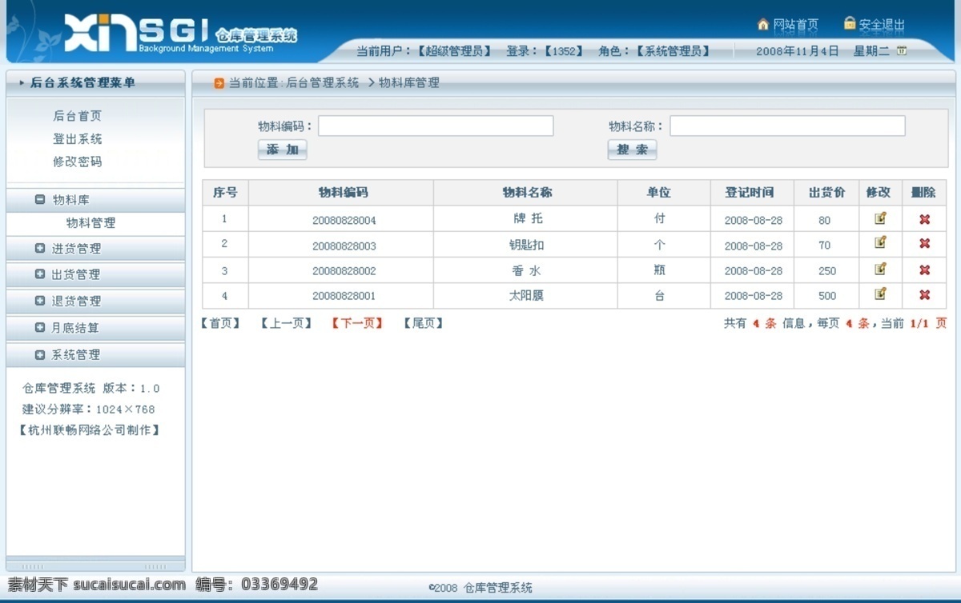This screenshot has height=603, width=961.
Task: Click the lock icon beside 安全退出
Action: 850,23
